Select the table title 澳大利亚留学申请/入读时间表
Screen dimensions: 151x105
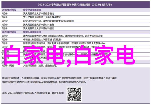click(75, 4)
